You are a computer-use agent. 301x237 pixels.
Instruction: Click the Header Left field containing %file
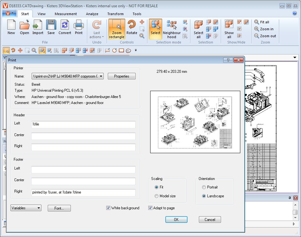(83, 124)
